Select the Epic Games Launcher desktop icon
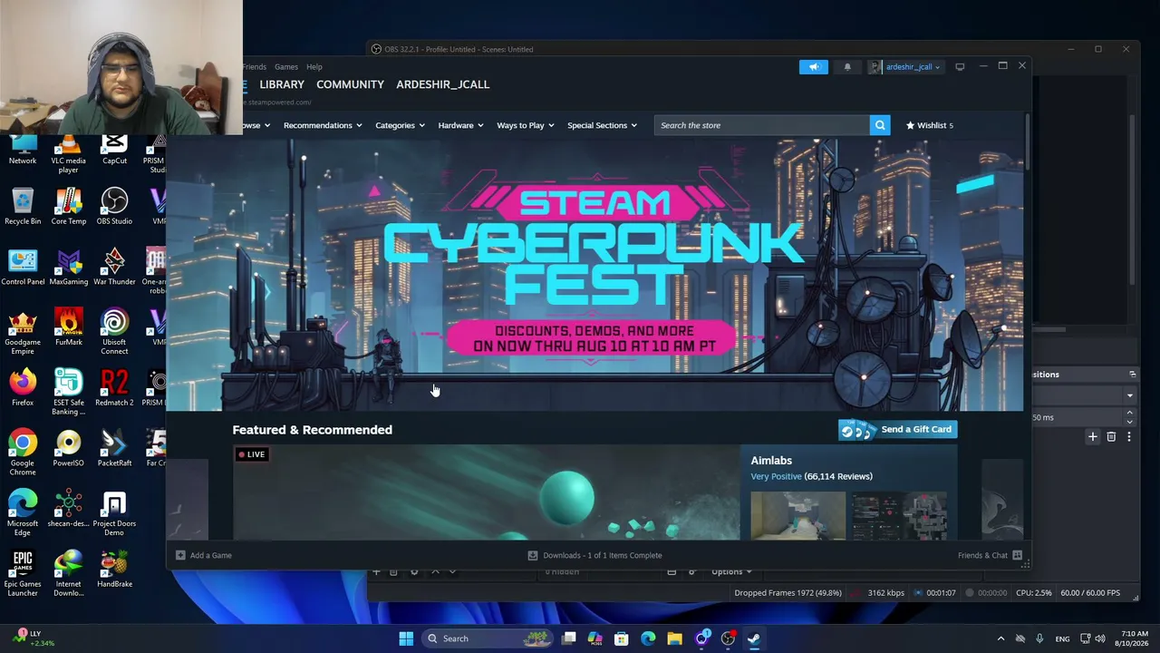The width and height of the screenshot is (1160, 653). [23, 574]
